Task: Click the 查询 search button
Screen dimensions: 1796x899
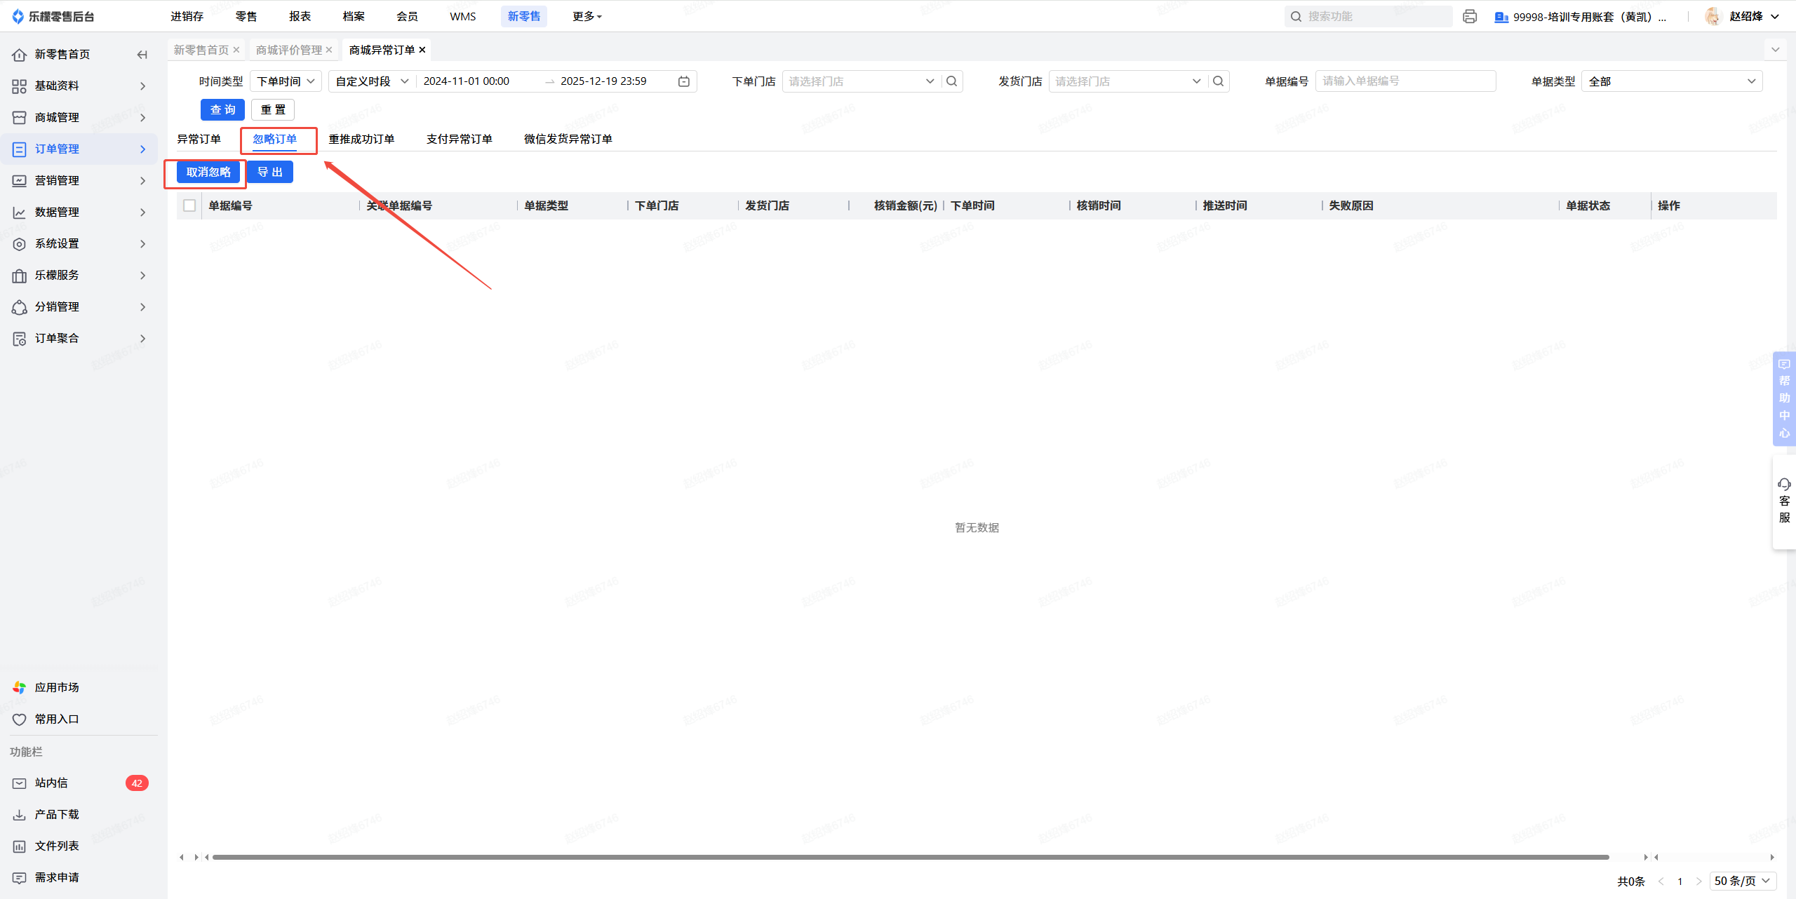Action: (222, 109)
